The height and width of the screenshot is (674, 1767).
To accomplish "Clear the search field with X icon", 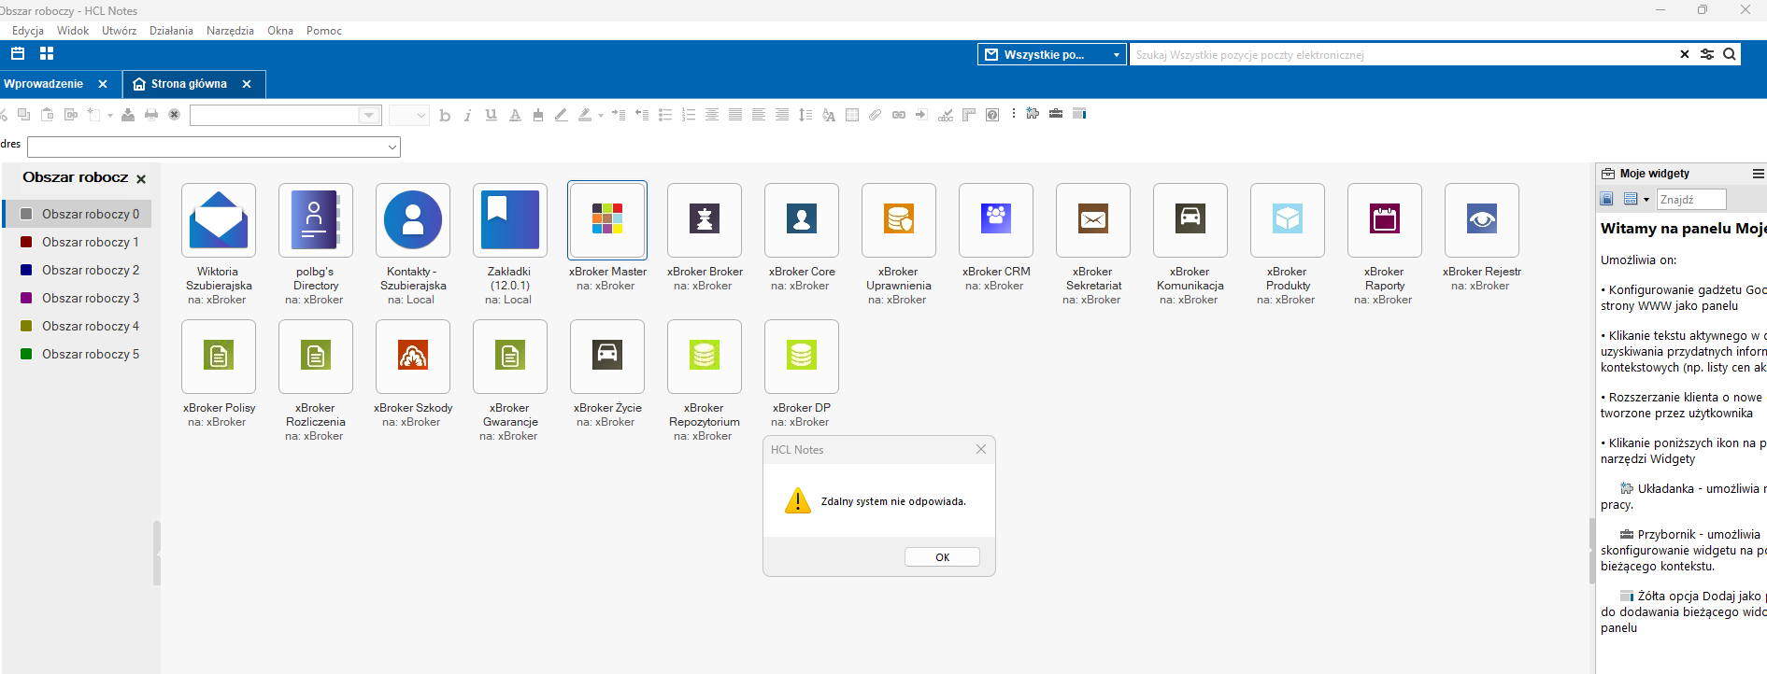I will 1685,54.
